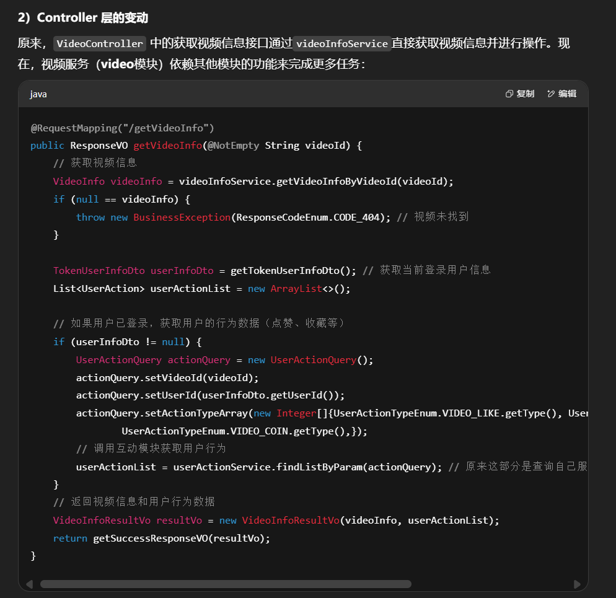Click the ArrayList constructor text
This screenshot has width=616, height=598.
296,288
